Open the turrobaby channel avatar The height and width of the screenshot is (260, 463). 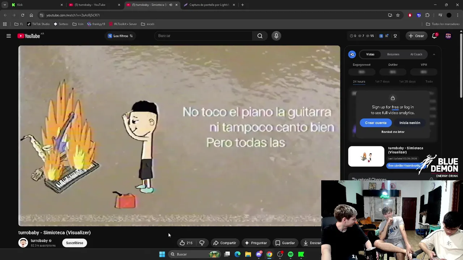pos(23,243)
